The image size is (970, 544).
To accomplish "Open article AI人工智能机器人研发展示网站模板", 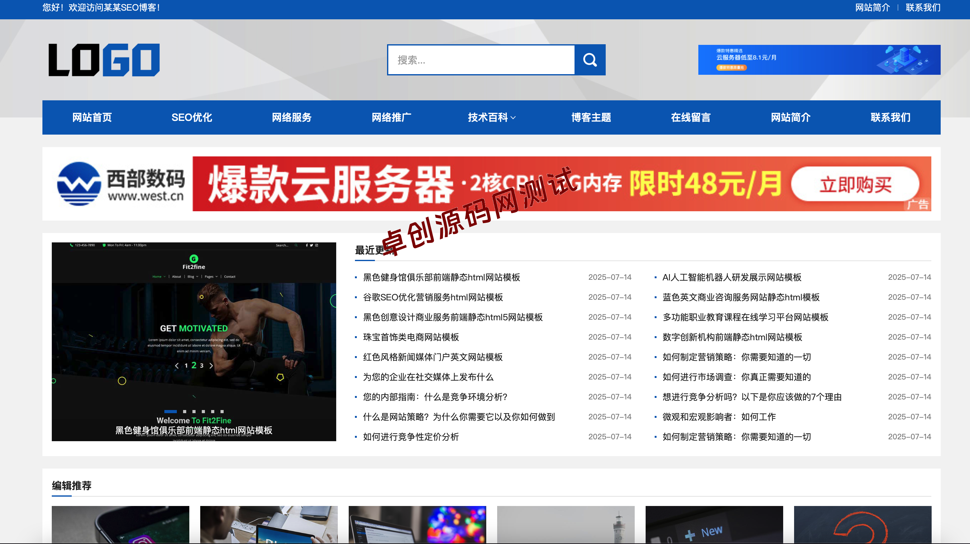I will [732, 277].
